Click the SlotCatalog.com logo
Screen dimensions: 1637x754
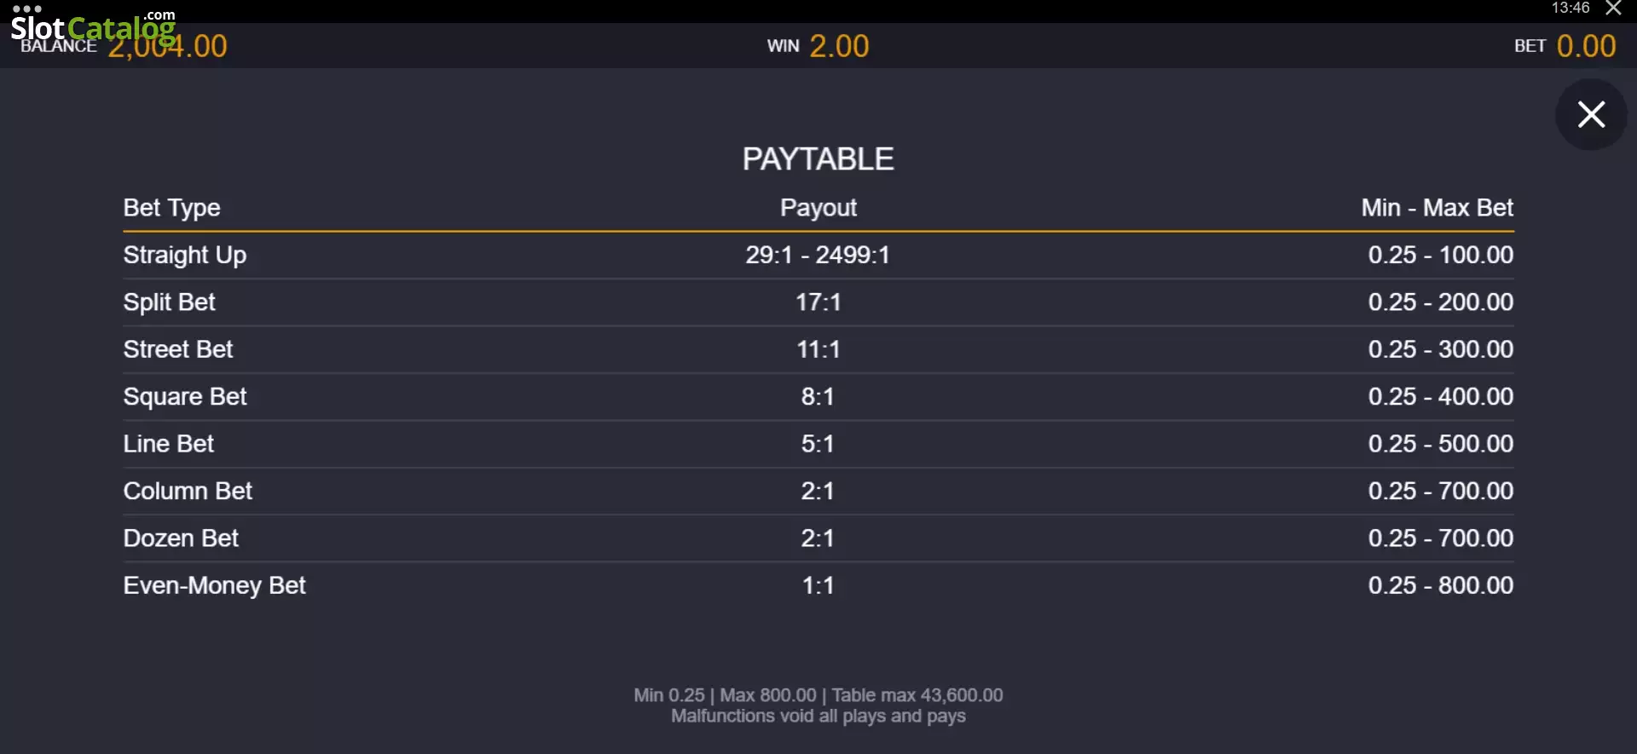(93, 28)
